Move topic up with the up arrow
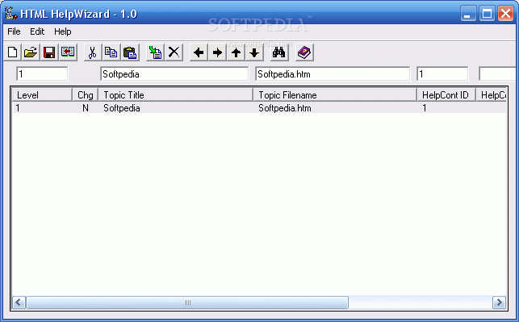The height and width of the screenshot is (322, 519). 236,52
